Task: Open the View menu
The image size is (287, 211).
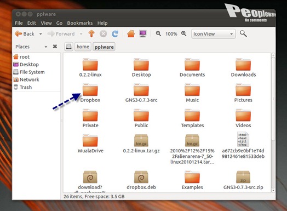Action: [46, 23]
